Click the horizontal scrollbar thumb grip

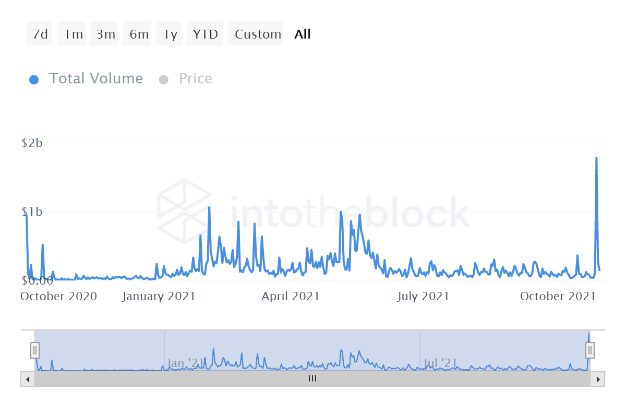pos(312,379)
